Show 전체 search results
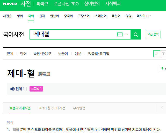 tap(10, 54)
